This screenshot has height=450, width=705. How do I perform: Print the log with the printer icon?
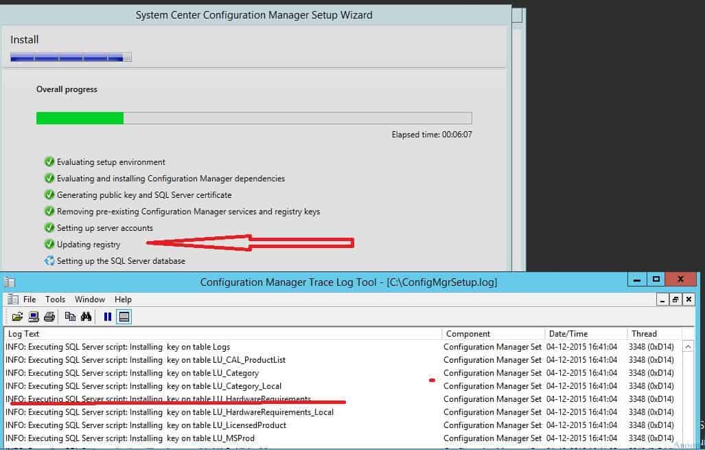[49, 317]
